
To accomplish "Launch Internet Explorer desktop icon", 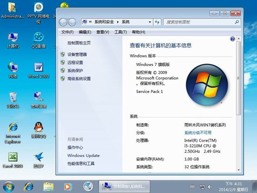I will point(13,133).
